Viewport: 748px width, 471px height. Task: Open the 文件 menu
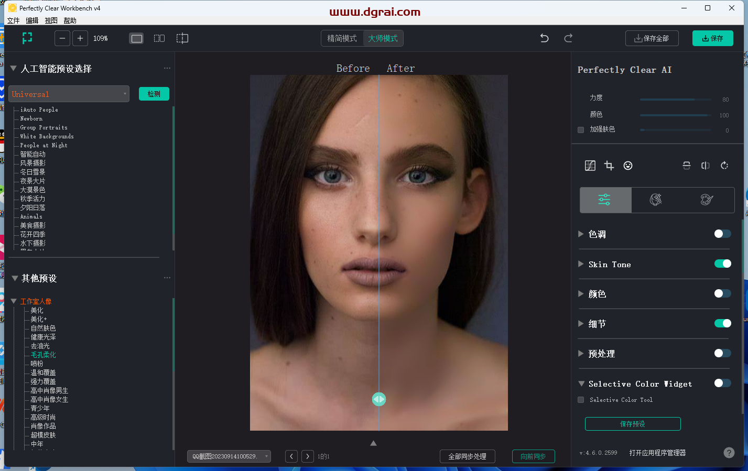(x=14, y=20)
